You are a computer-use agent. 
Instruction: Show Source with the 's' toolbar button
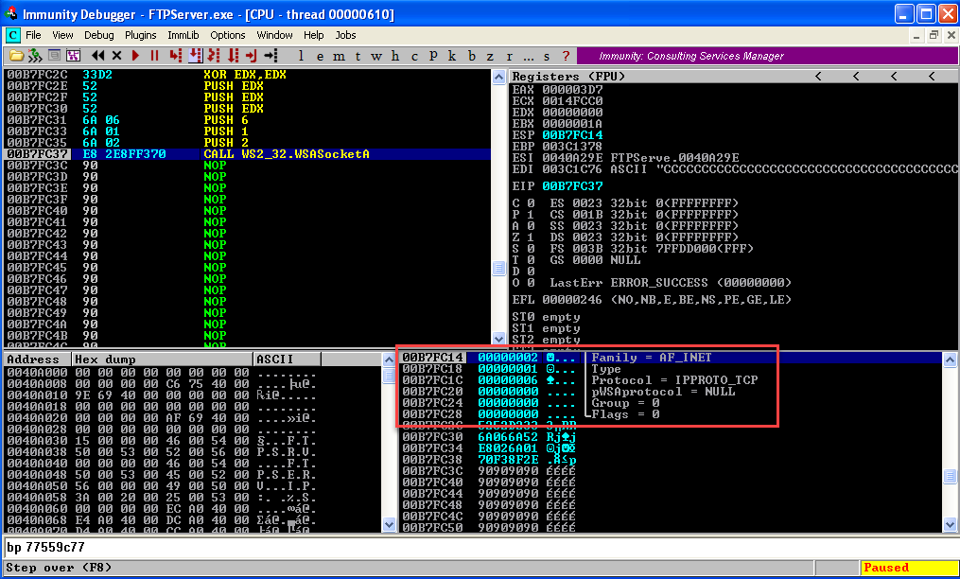547,57
